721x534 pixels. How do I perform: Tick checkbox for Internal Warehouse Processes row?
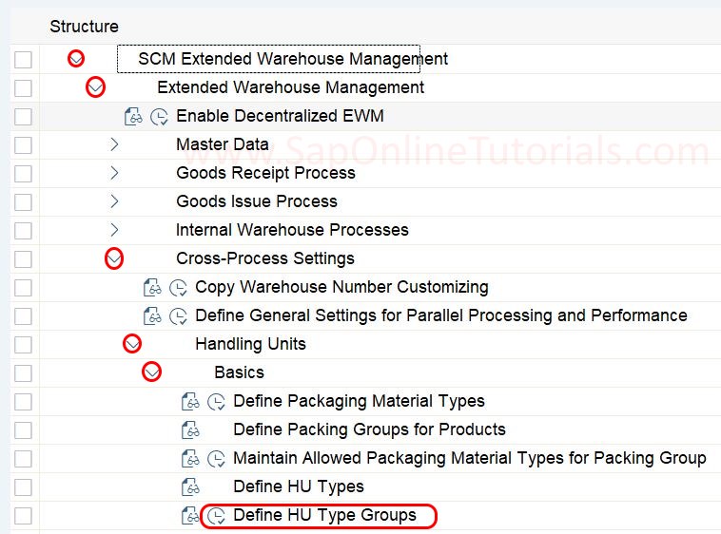(x=23, y=231)
